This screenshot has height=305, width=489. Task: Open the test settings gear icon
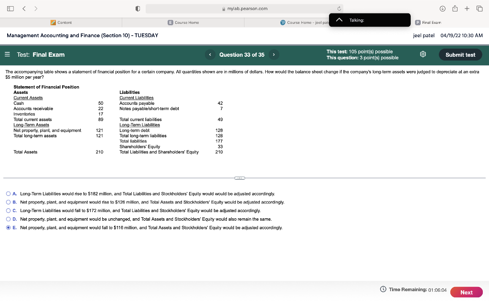pyautogui.click(x=422, y=54)
